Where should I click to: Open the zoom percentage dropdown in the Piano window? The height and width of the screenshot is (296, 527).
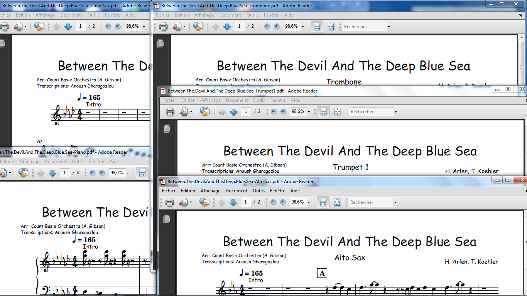pyautogui.click(x=128, y=173)
